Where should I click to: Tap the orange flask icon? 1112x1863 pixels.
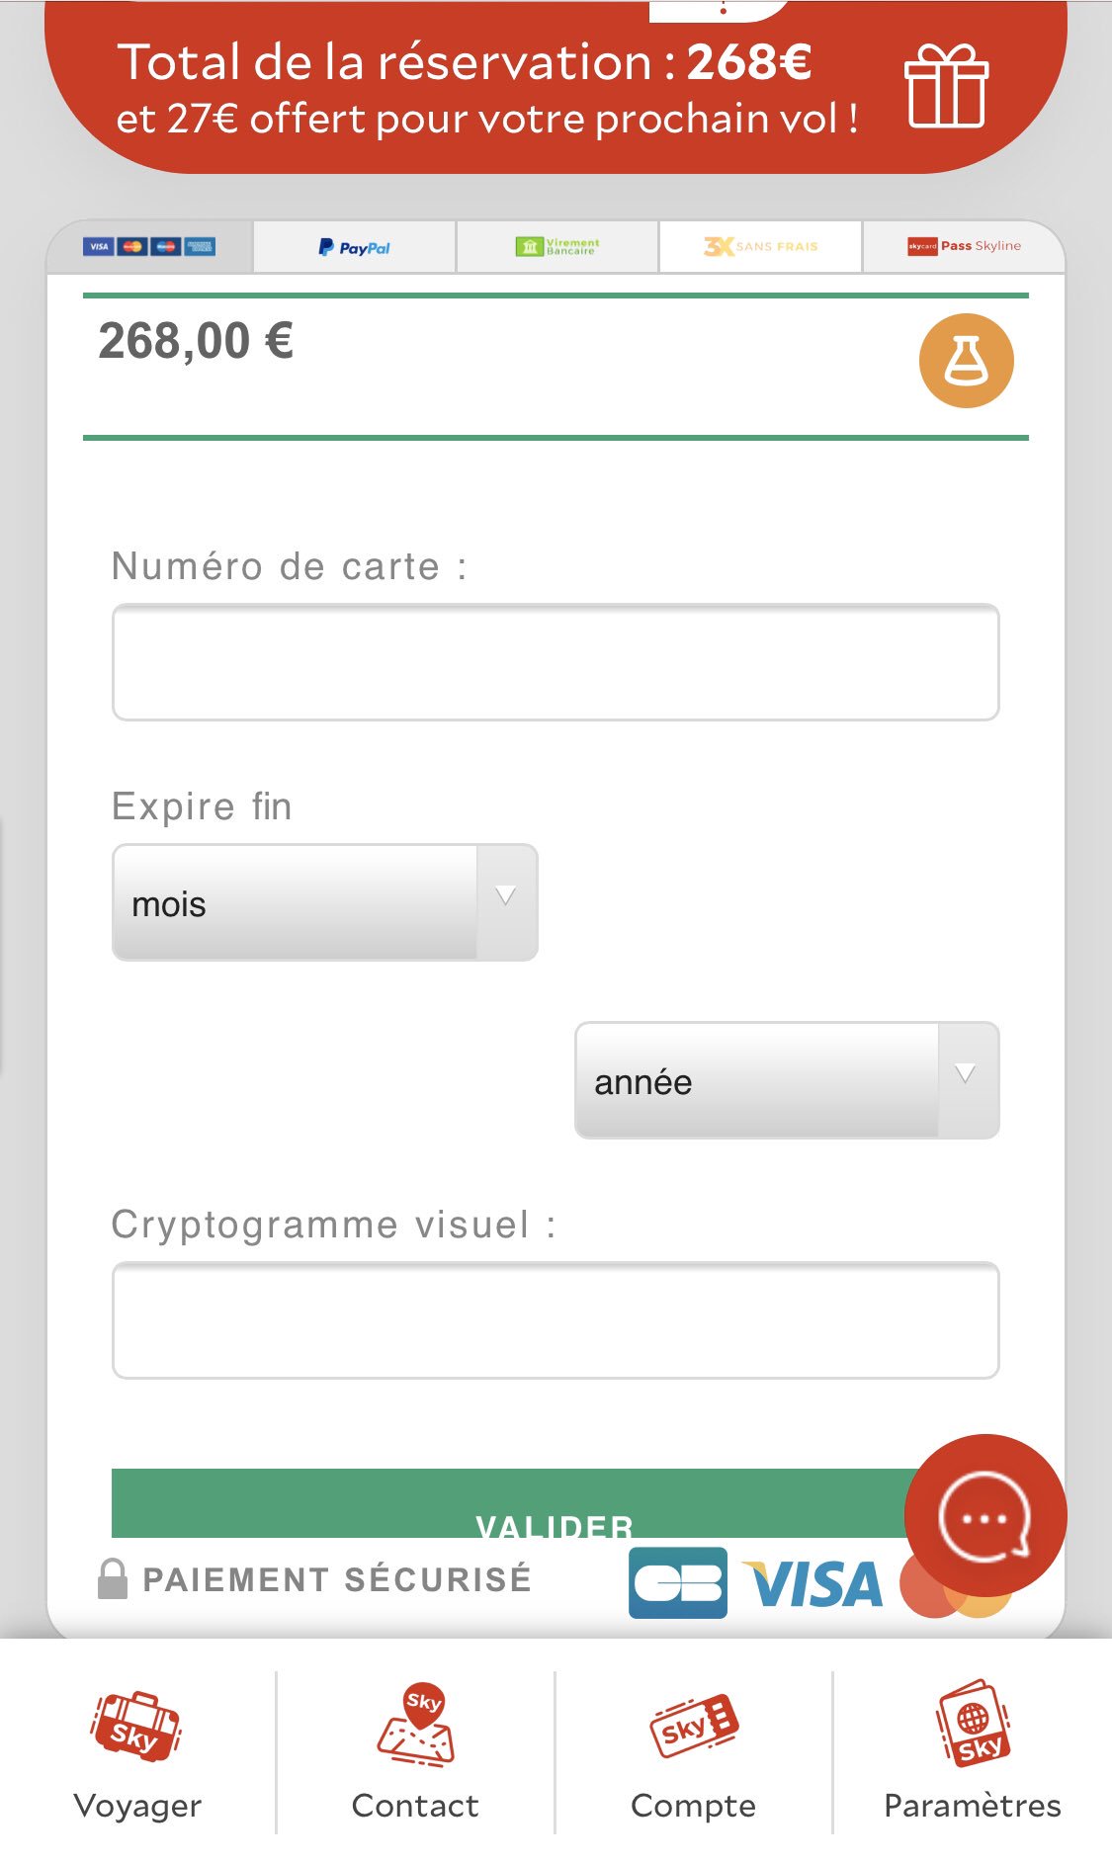click(x=966, y=361)
